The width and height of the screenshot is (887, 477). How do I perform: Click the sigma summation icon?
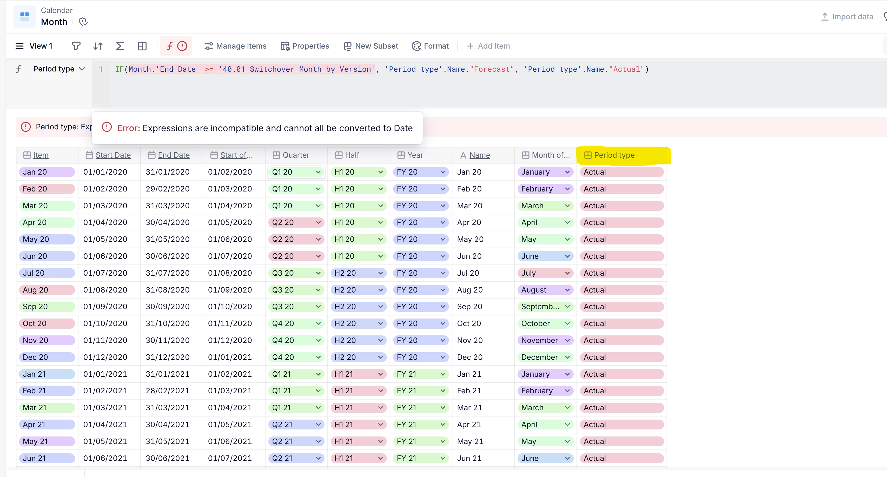tap(120, 46)
